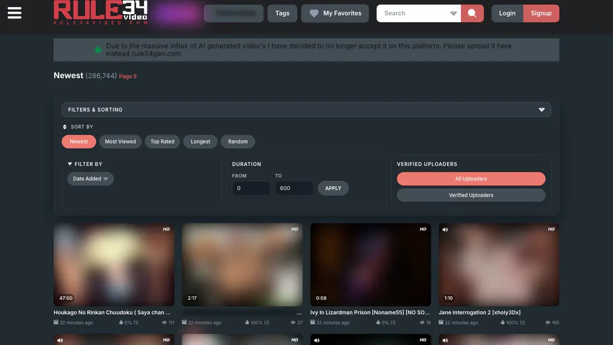Click the Signup button

point(541,13)
